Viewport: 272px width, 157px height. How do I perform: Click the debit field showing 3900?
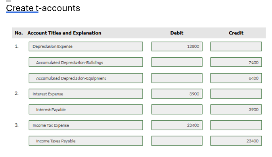coord(176,94)
